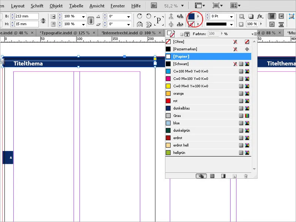This screenshot has width=296, height=222.
Task: Click the Delete Swatch trash icon
Action: point(246,176)
